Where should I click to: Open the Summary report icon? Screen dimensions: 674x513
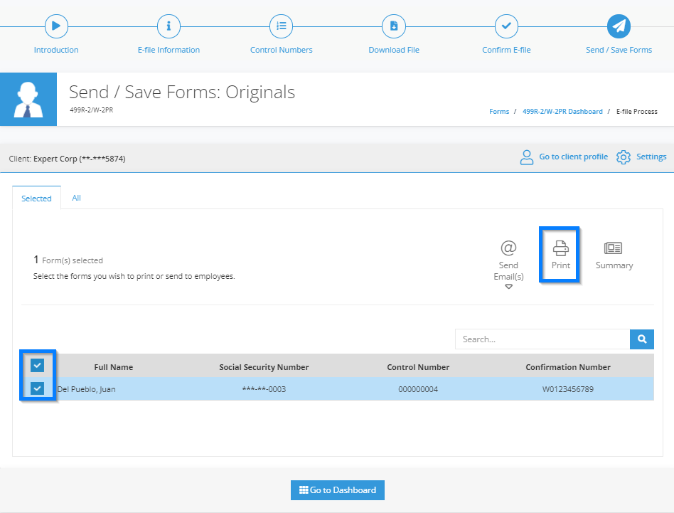tap(613, 248)
